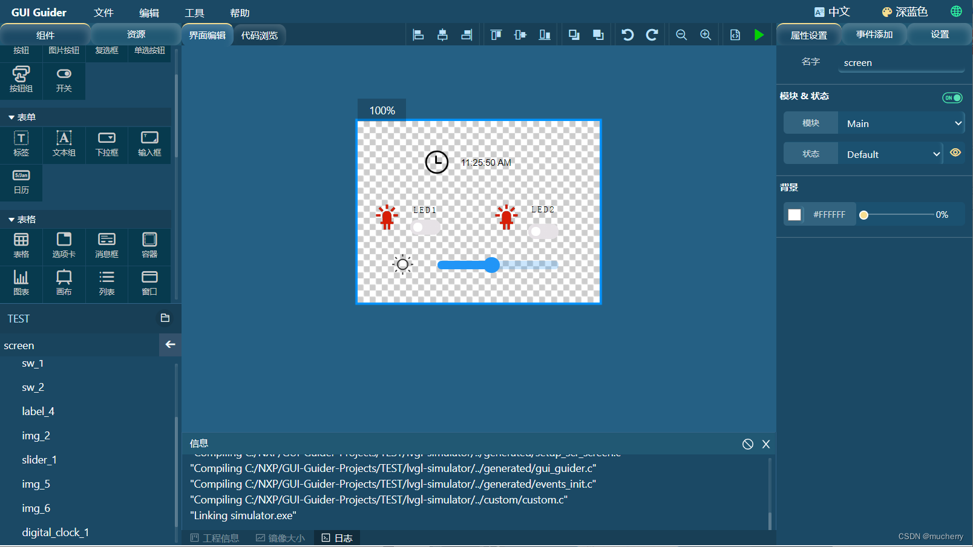Pick the Tab View (选项卡) widget
The width and height of the screenshot is (973, 547).
click(64, 246)
